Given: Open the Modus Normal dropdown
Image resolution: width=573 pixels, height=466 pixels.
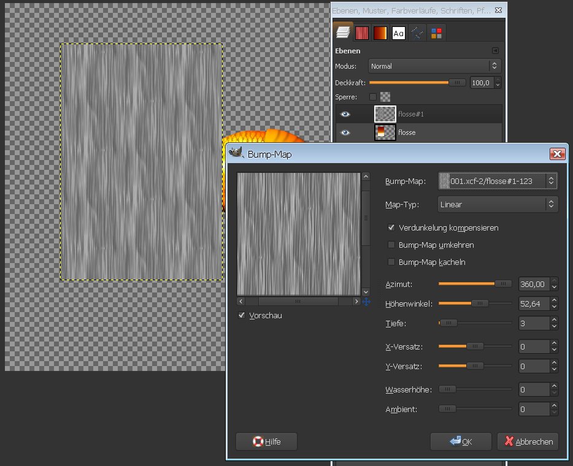Looking at the screenshot, I should [434, 66].
